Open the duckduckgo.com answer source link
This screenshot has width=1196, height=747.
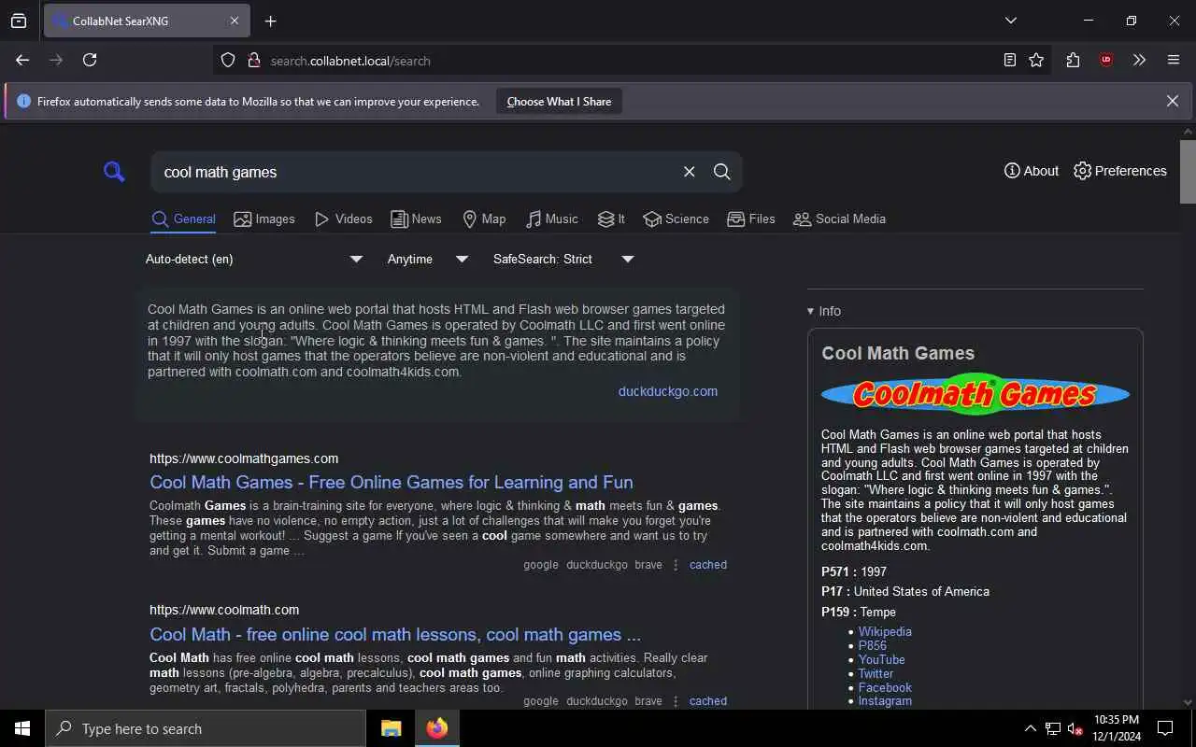coord(668,391)
